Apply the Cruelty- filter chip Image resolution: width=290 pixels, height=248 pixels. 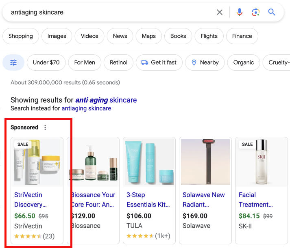click(276, 63)
